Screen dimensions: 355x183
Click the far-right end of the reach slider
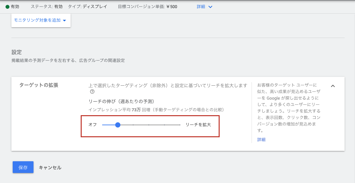180,125
